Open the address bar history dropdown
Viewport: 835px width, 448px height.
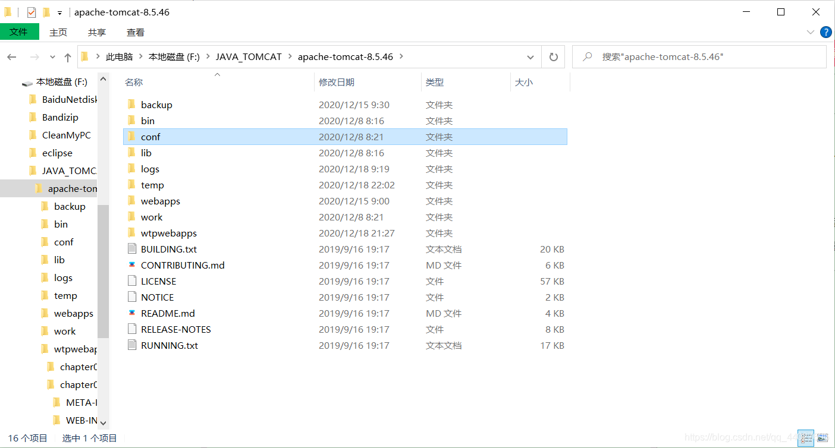point(530,57)
